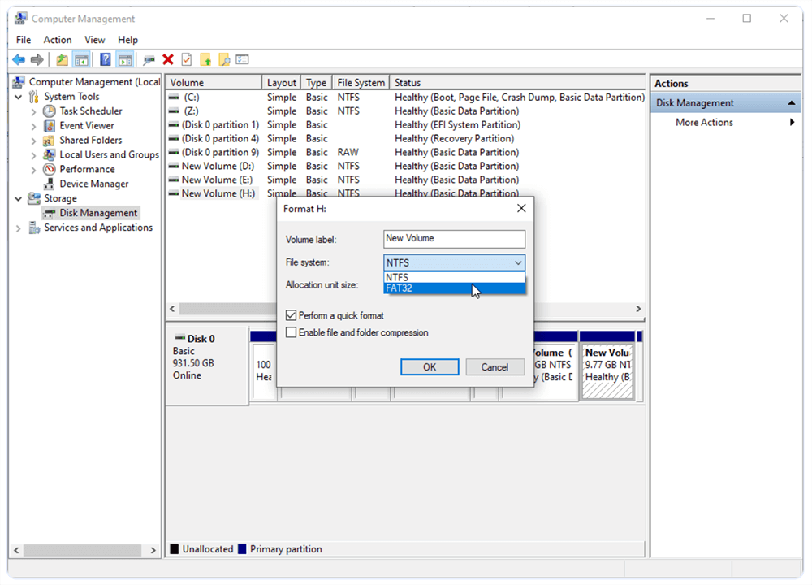
Task: Uncheck Perform a quick format
Action: tap(289, 314)
